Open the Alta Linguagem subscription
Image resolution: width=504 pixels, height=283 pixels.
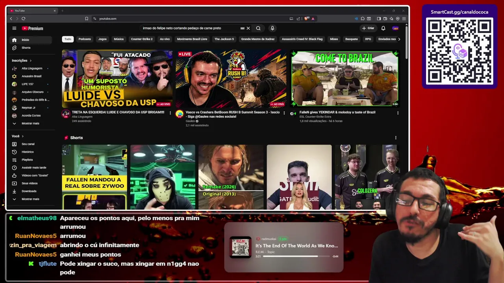31,68
